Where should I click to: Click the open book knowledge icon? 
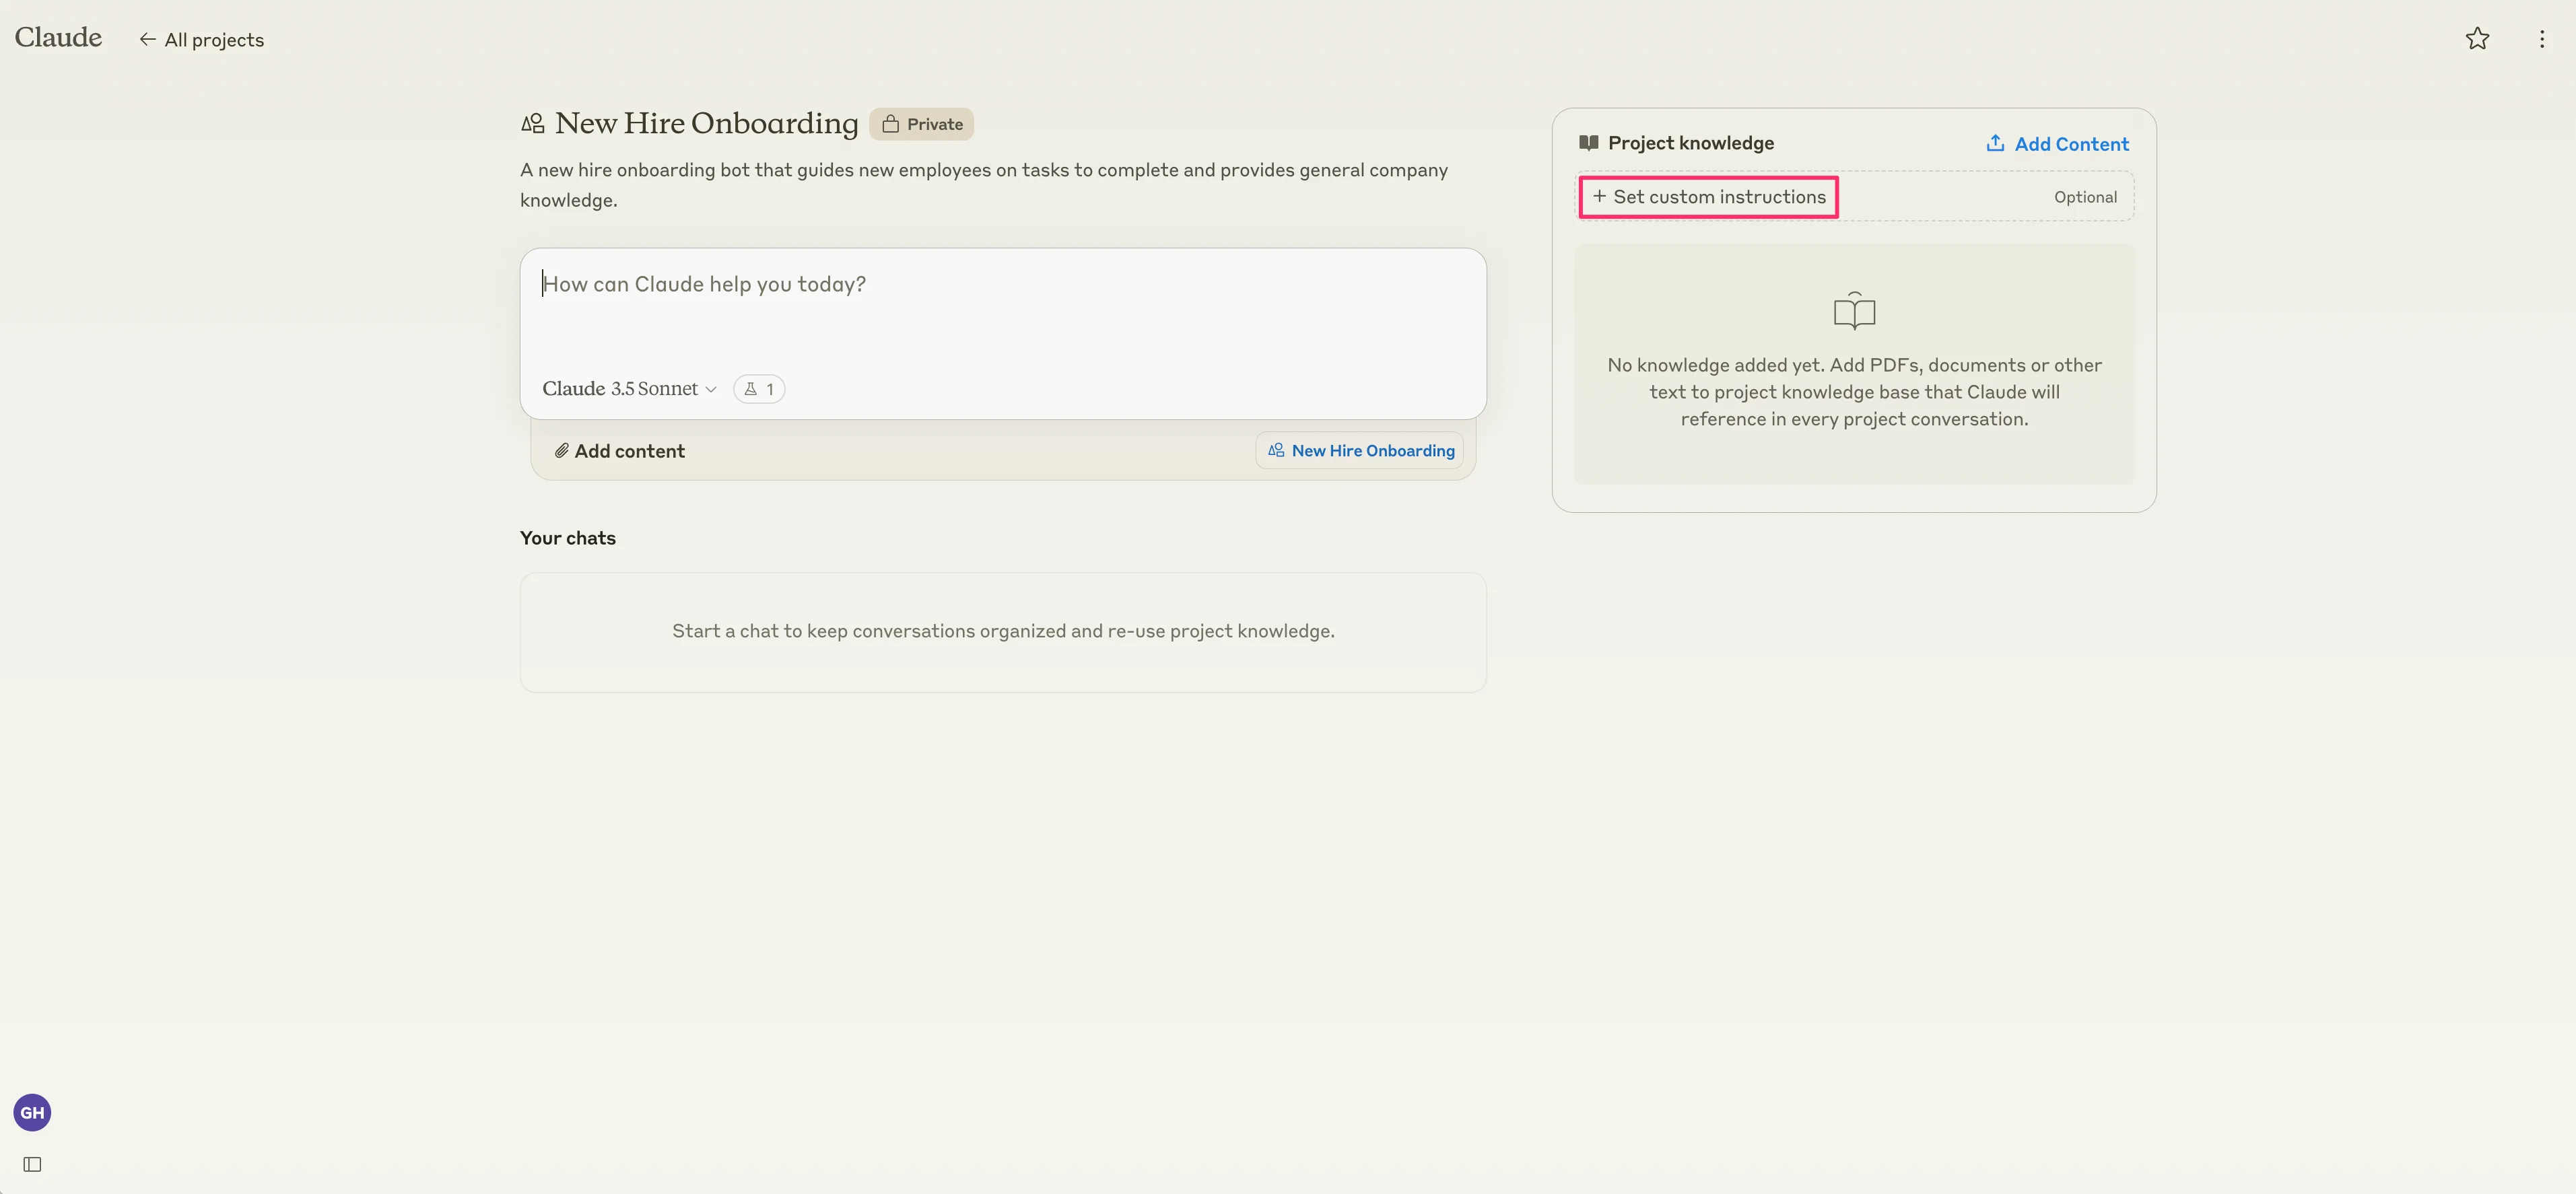pyautogui.click(x=1853, y=311)
